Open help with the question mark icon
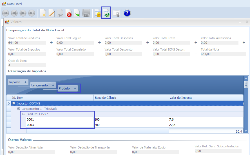Viewport: 250px width, 155px height. pos(127,13)
